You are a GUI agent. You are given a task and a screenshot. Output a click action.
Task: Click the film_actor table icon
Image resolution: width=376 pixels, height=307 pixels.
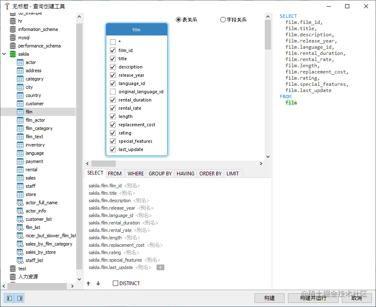tap(20, 120)
